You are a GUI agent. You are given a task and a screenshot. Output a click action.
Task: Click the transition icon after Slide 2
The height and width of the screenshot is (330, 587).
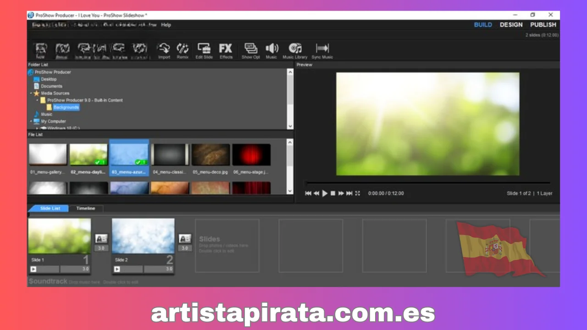point(185,239)
